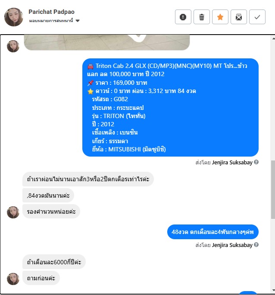Click the 48งวด reply message bubble
The width and height of the screenshot is (275, 295).
[213, 232]
